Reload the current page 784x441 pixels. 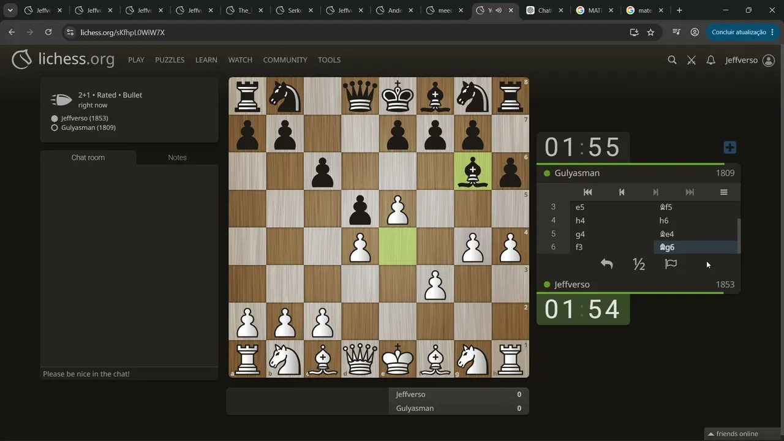coord(48,32)
